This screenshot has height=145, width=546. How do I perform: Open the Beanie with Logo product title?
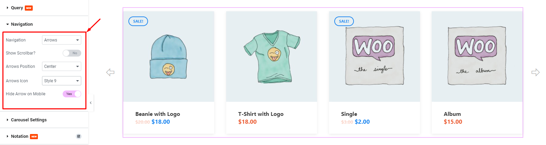point(158,114)
